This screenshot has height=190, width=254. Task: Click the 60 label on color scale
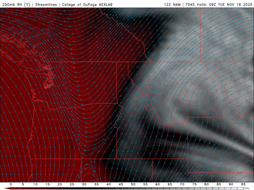(x=157, y=184)
